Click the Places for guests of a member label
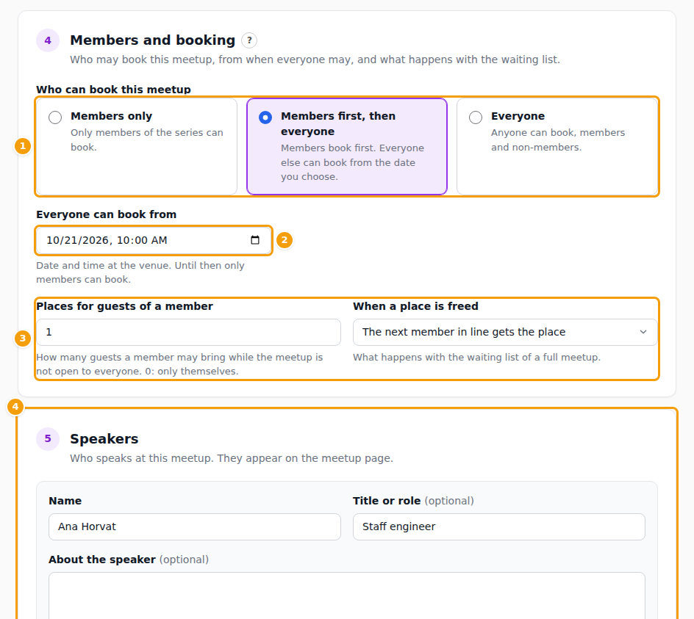Image resolution: width=694 pixels, height=619 pixels. pyautogui.click(x=124, y=306)
